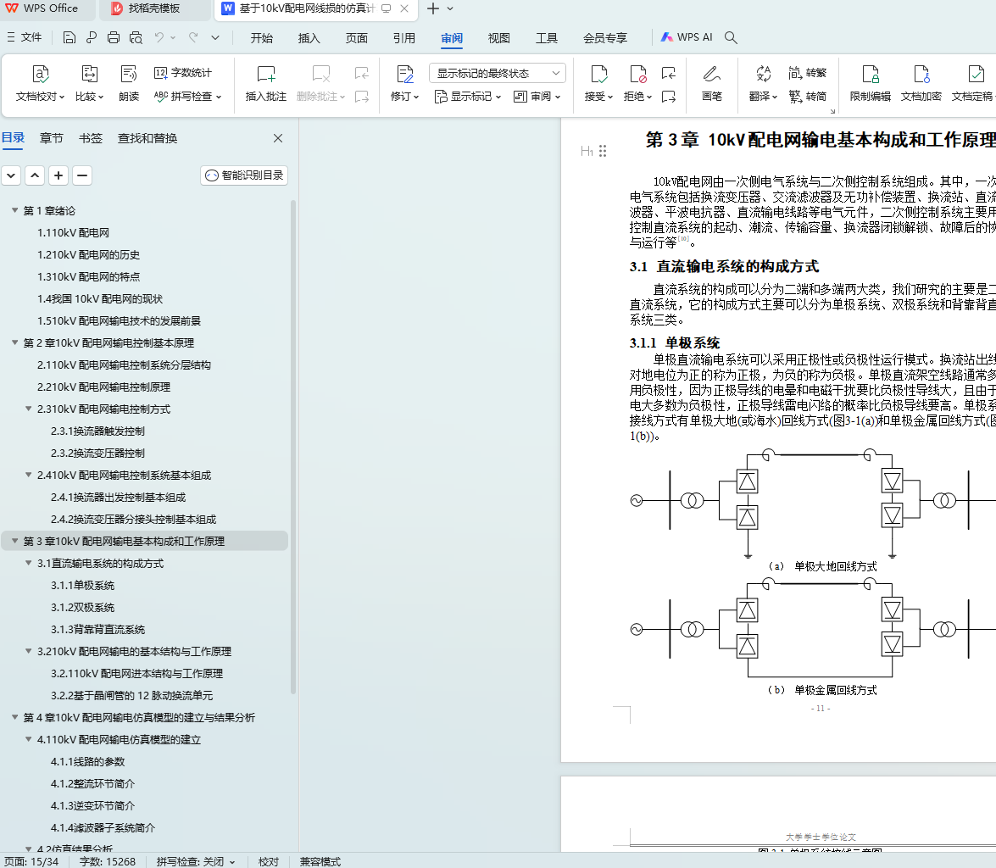Collapse the 3.1直流输电系统的构成方式 node
Image resolution: width=996 pixels, height=868 pixels.
click(x=29, y=563)
